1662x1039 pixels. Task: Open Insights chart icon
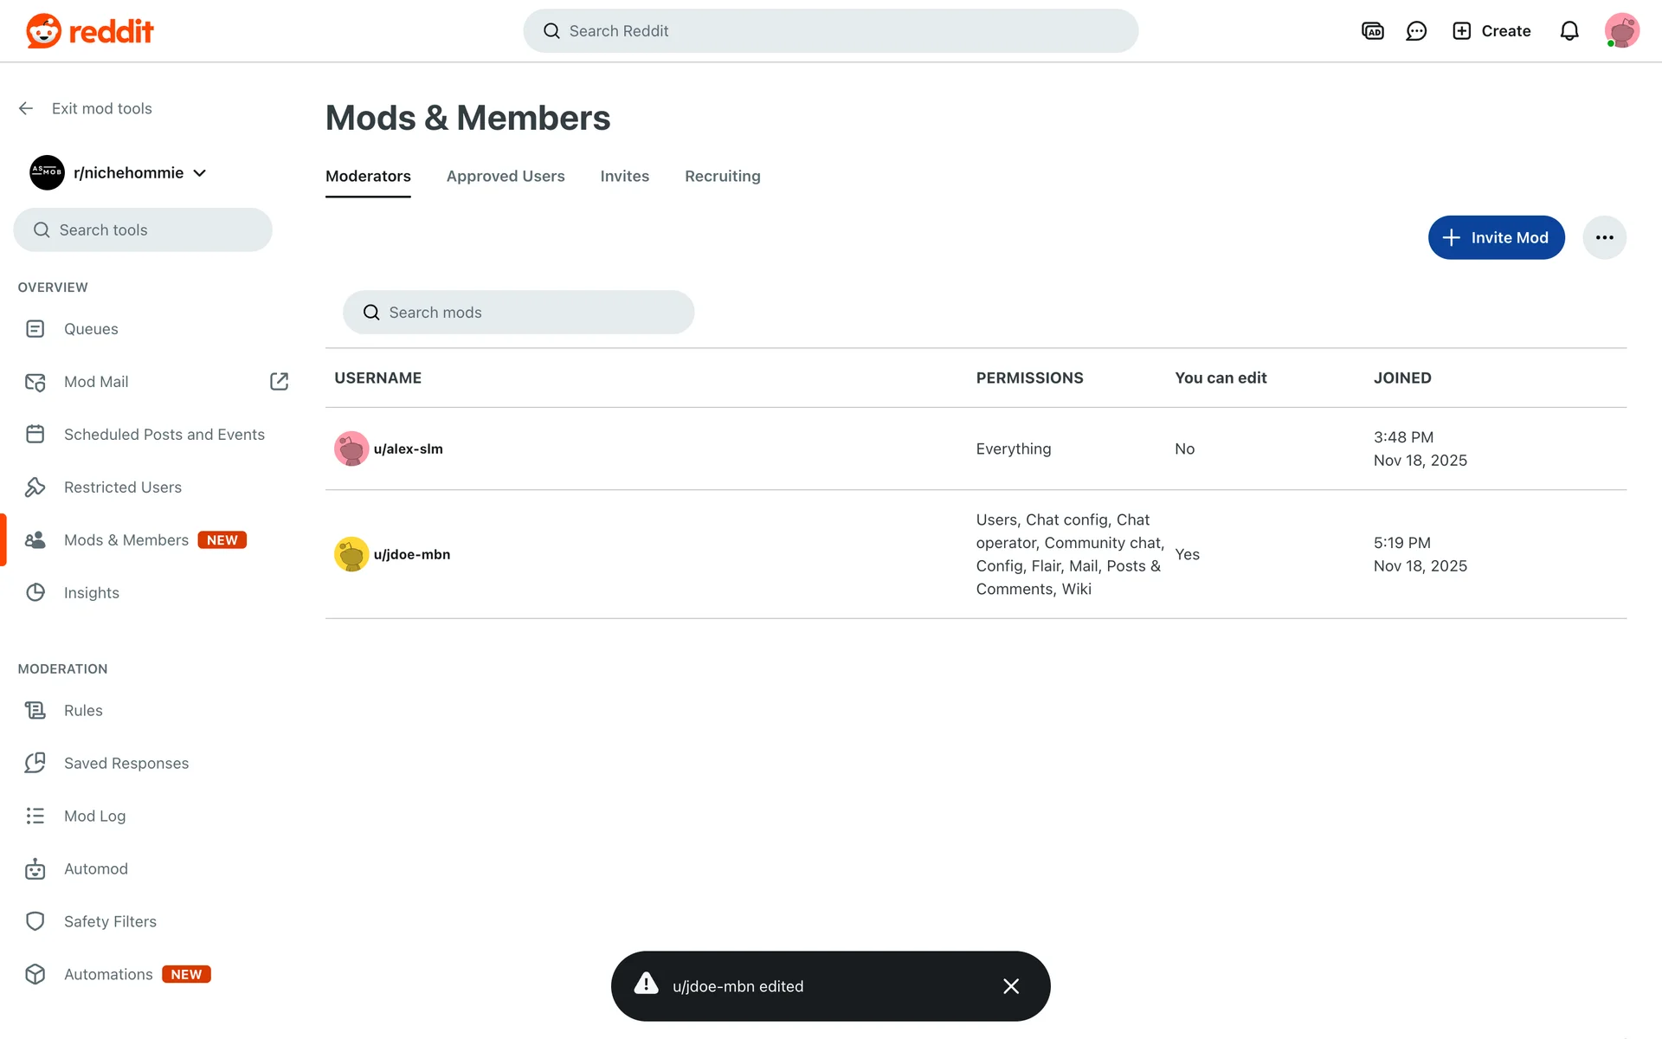click(x=35, y=593)
